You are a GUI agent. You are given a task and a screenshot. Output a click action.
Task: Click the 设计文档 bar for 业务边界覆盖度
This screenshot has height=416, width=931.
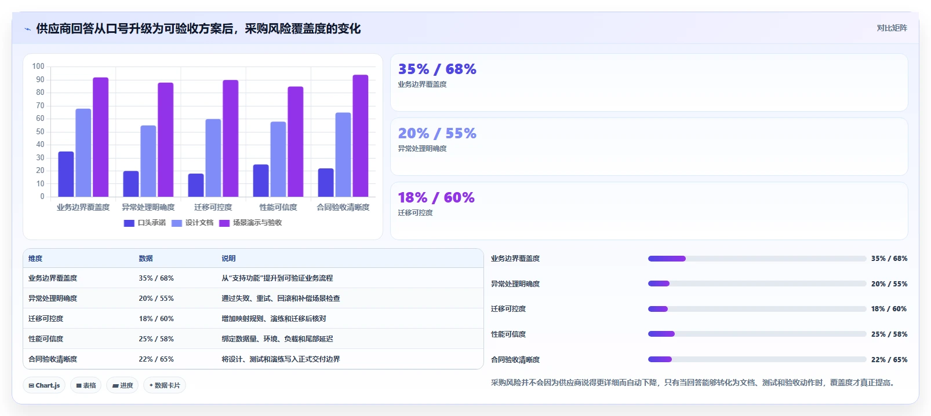(83, 153)
